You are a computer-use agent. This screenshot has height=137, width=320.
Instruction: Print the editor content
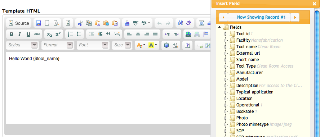127,23
